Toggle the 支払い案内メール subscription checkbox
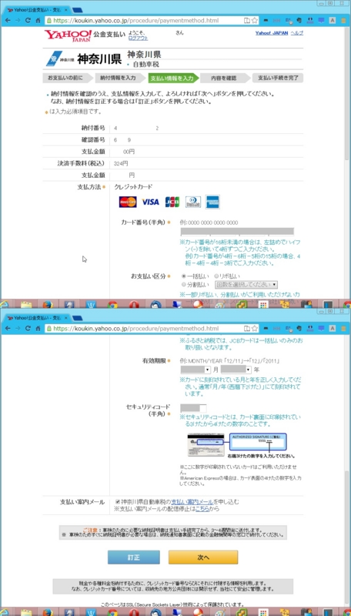Image resolution: width=351 pixels, height=616 pixels. pyautogui.click(x=118, y=502)
